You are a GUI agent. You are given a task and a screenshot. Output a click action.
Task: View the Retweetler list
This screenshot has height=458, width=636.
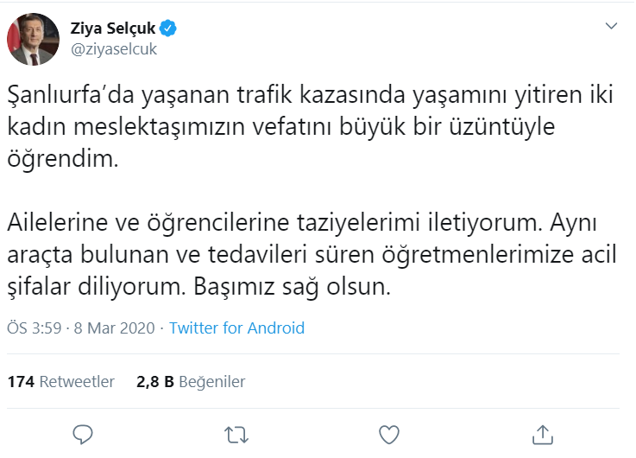point(80,381)
